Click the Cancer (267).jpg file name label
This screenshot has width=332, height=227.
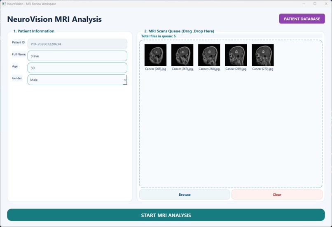(x=182, y=69)
